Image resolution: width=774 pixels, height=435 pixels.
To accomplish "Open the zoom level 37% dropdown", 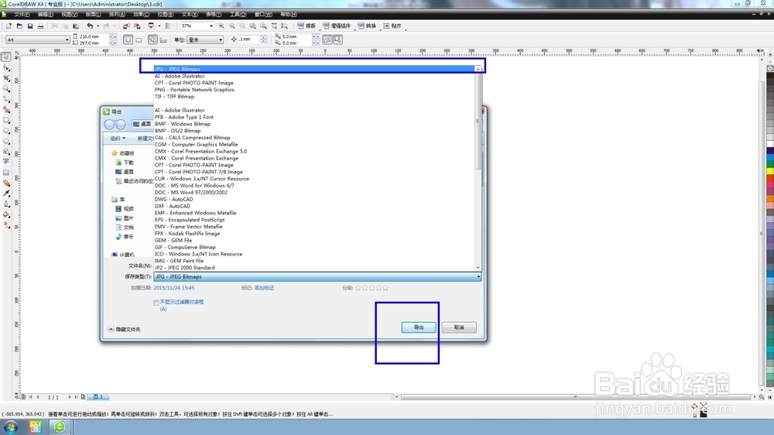I will [211, 26].
